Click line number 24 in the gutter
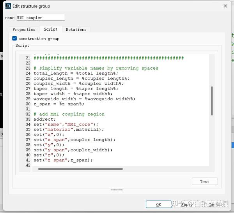 (28, 73)
